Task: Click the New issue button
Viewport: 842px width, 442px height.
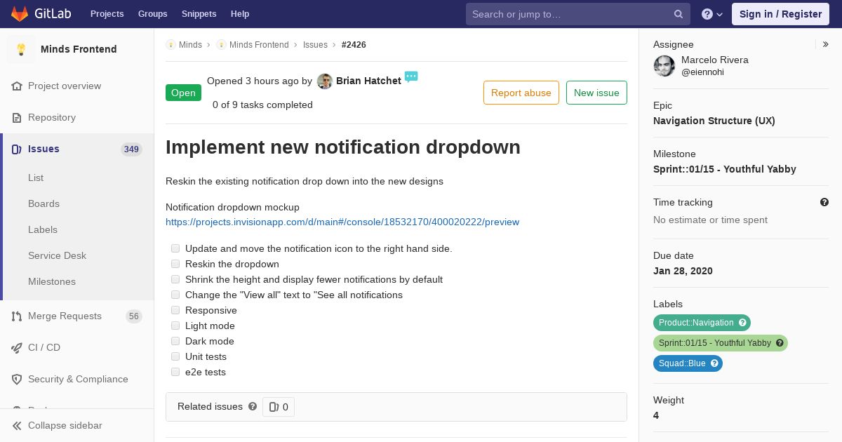Action: click(596, 93)
